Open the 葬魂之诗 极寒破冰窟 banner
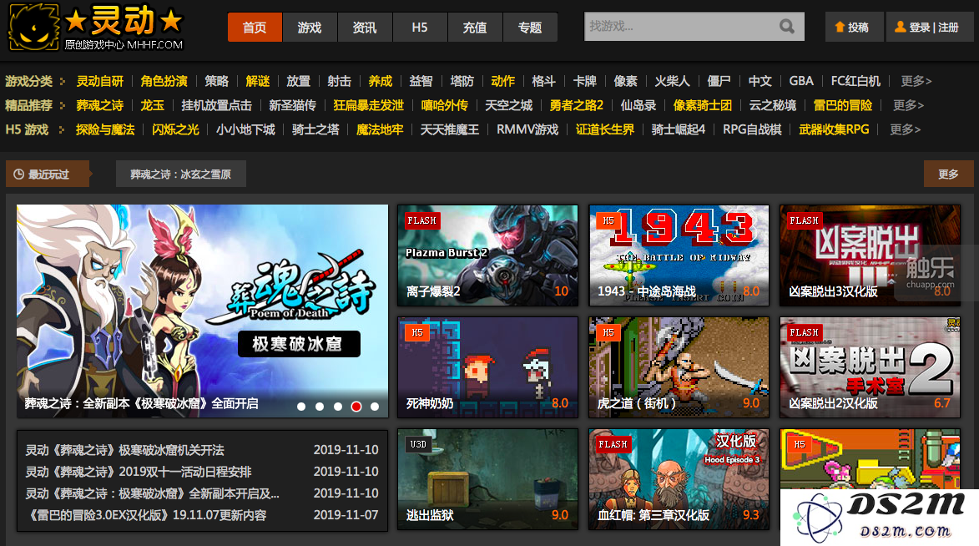 202,311
